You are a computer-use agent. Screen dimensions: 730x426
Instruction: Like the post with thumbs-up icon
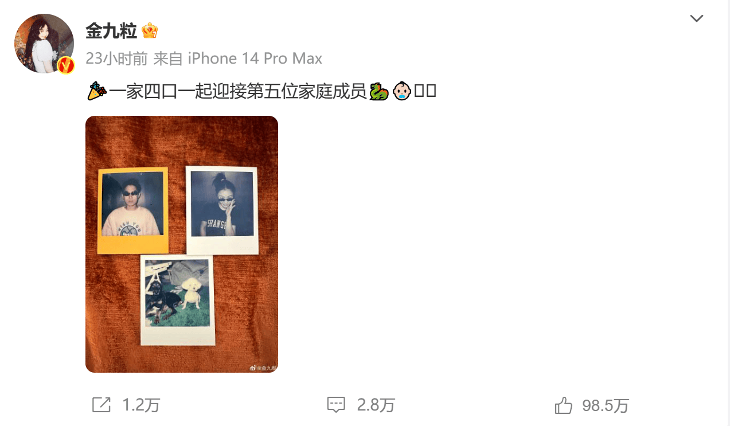click(564, 405)
